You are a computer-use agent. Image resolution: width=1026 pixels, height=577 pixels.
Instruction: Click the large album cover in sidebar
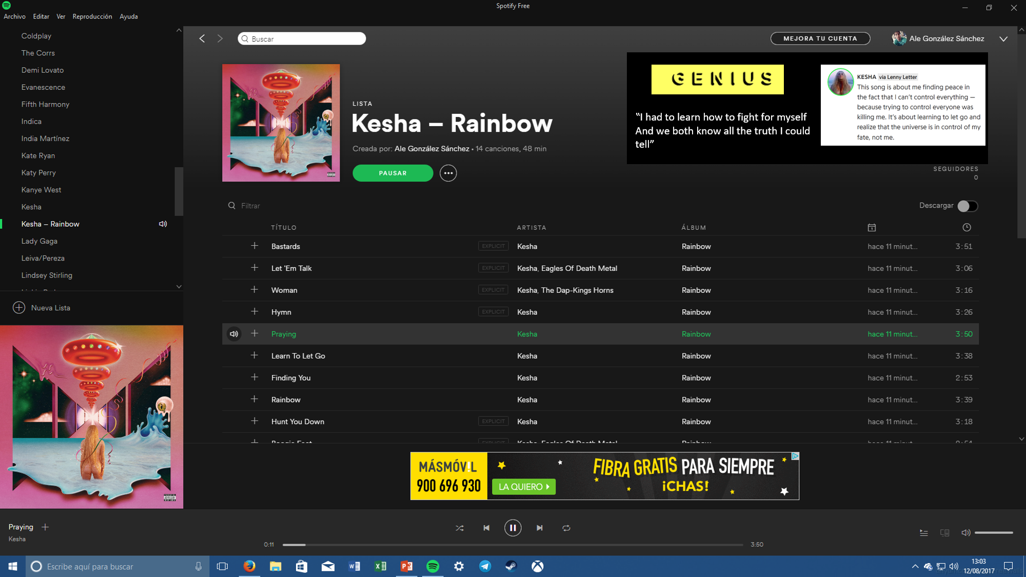click(x=91, y=417)
